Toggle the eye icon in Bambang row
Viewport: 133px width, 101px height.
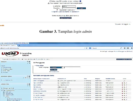[124, 91]
